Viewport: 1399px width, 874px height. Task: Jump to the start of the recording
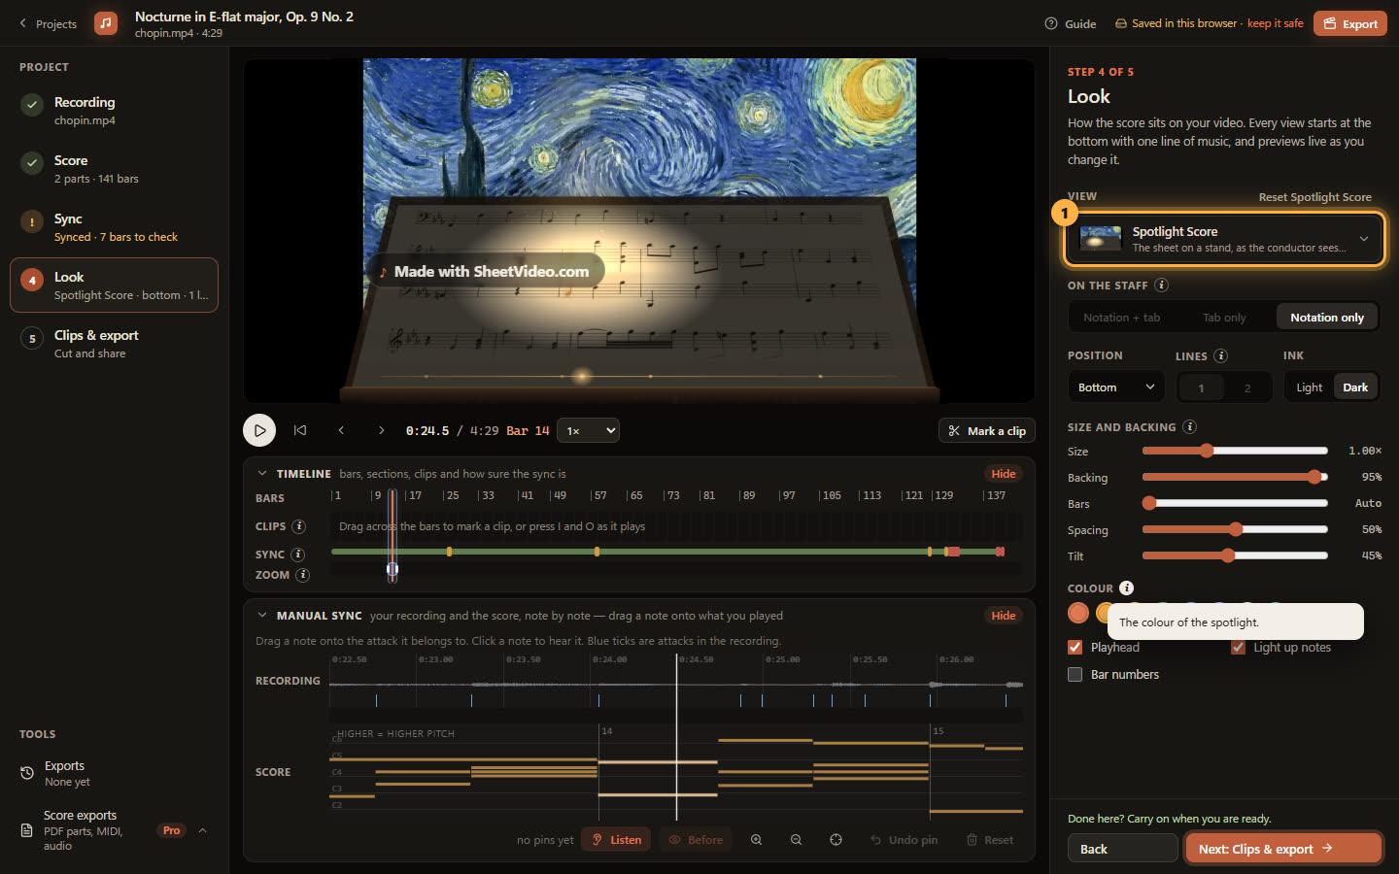pyautogui.click(x=300, y=430)
